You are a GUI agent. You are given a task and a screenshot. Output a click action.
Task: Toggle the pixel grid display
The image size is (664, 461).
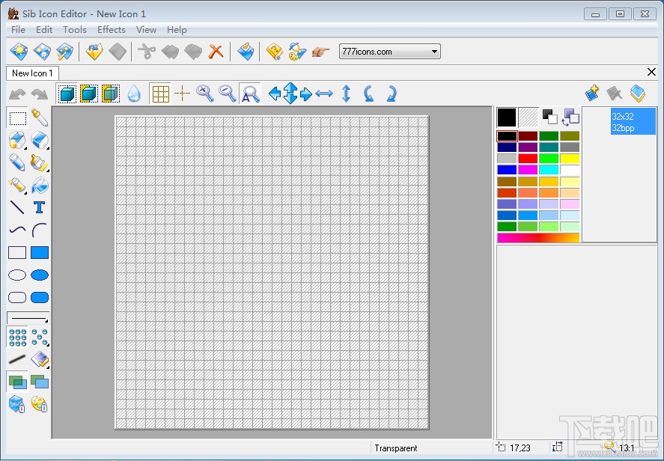click(x=160, y=94)
